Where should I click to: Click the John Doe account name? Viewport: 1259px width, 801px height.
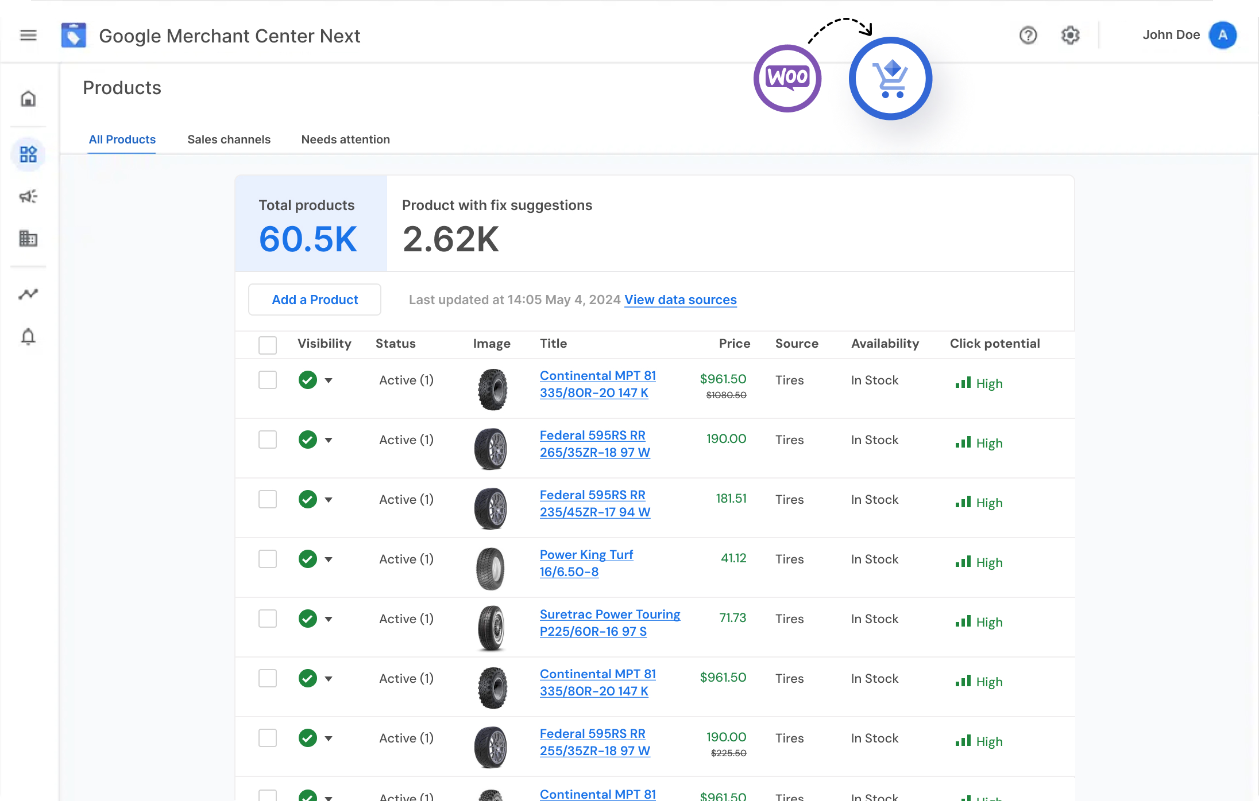point(1171,35)
